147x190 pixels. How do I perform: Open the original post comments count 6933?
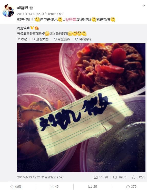click(120, 177)
